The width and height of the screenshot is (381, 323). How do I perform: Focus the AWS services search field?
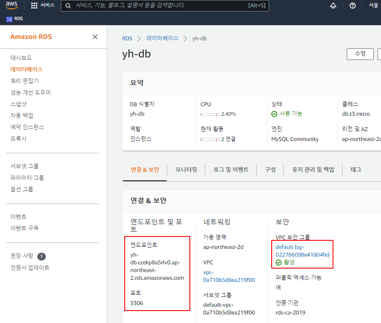165,6
